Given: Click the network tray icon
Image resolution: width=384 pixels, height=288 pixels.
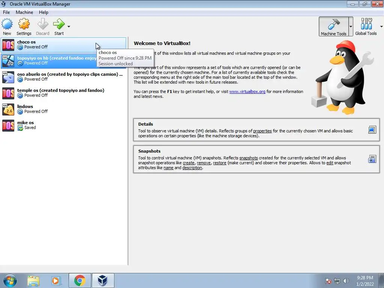Looking at the screenshot, I should coord(337,281).
